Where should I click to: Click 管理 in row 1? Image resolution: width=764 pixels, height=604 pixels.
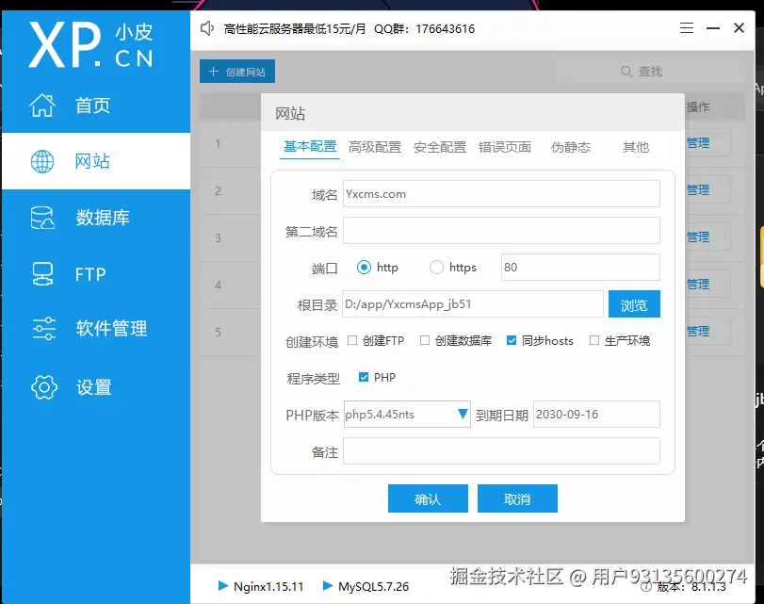(x=698, y=143)
